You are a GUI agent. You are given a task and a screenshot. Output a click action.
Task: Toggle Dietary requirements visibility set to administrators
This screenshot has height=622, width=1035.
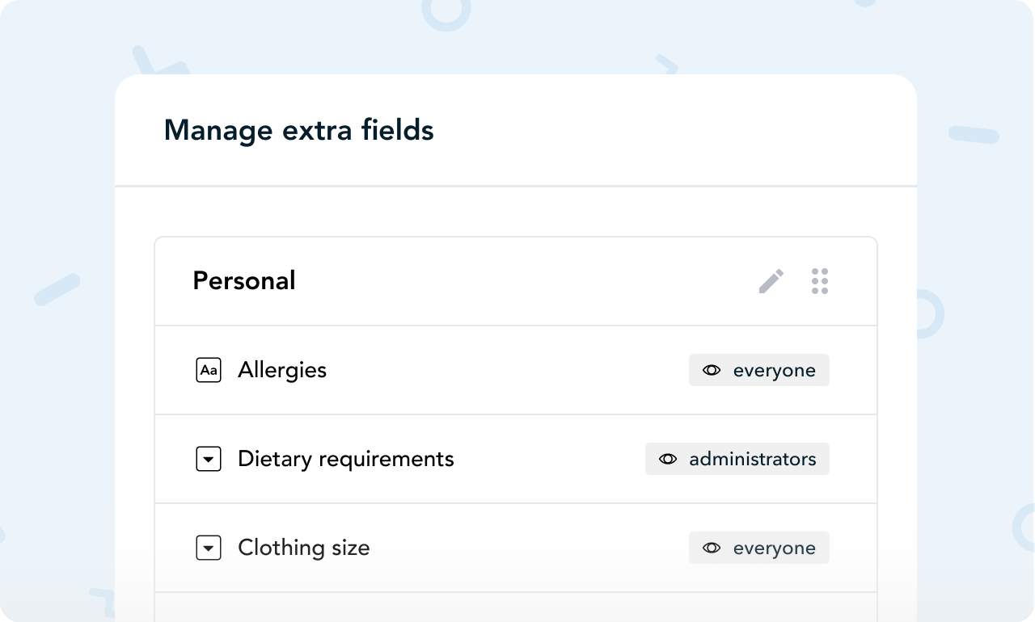coord(737,459)
